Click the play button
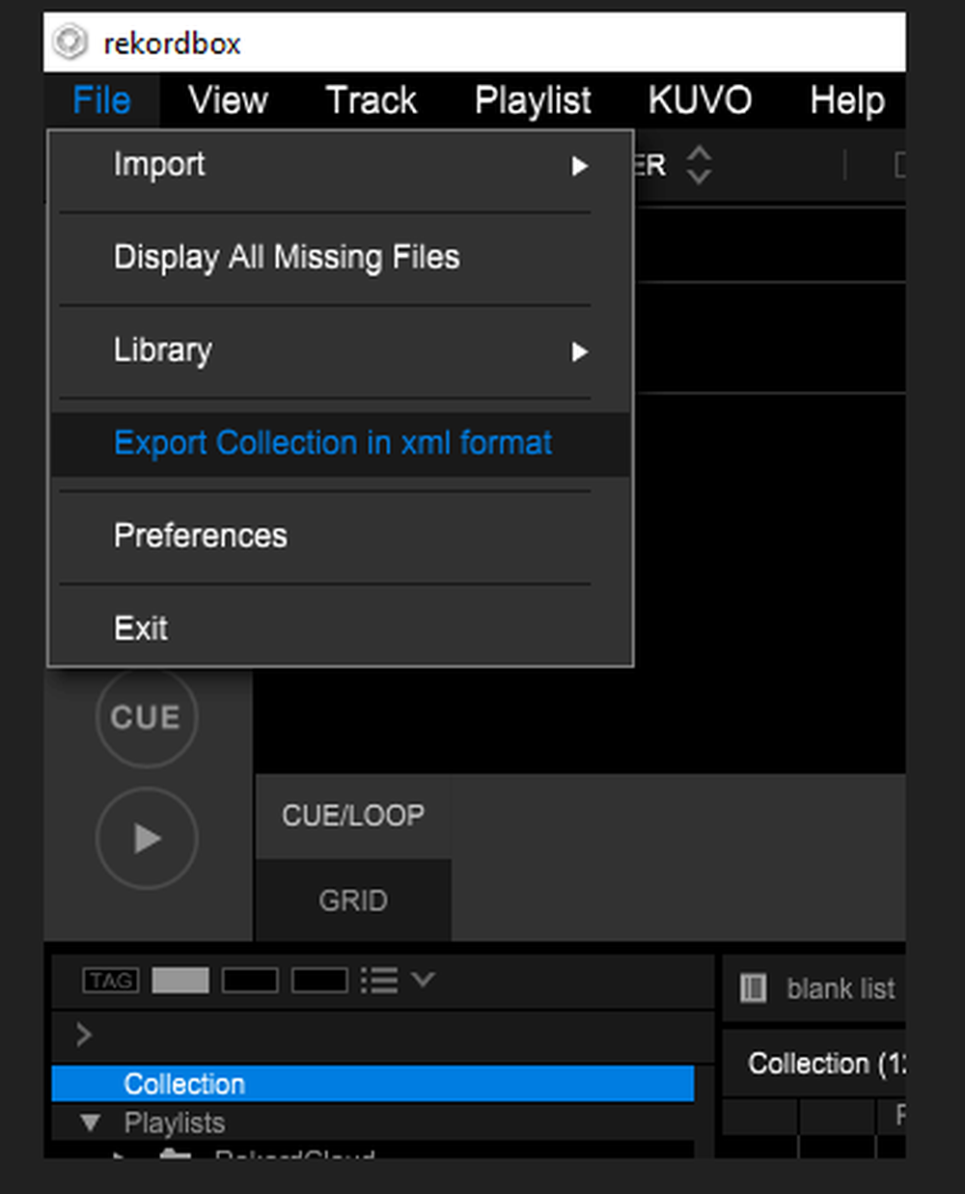965x1194 pixels. pyautogui.click(x=147, y=838)
